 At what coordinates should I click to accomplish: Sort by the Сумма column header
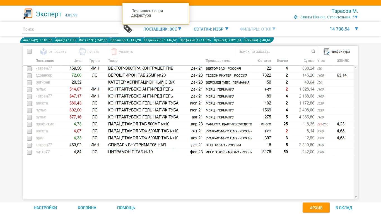(309, 60)
